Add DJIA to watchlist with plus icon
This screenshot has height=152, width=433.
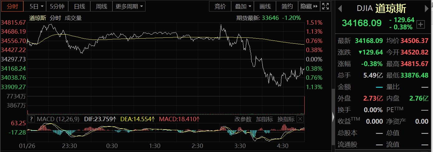tap(421, 24)
